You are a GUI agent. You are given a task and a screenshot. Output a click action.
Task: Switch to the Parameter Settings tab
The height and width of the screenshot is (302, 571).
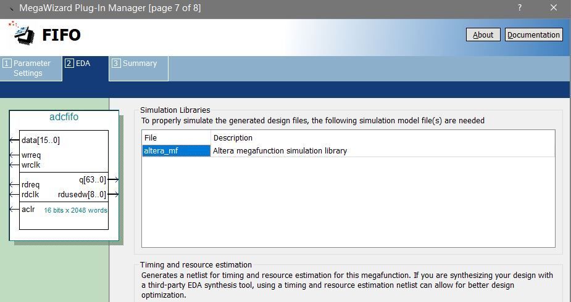point(31,68)
